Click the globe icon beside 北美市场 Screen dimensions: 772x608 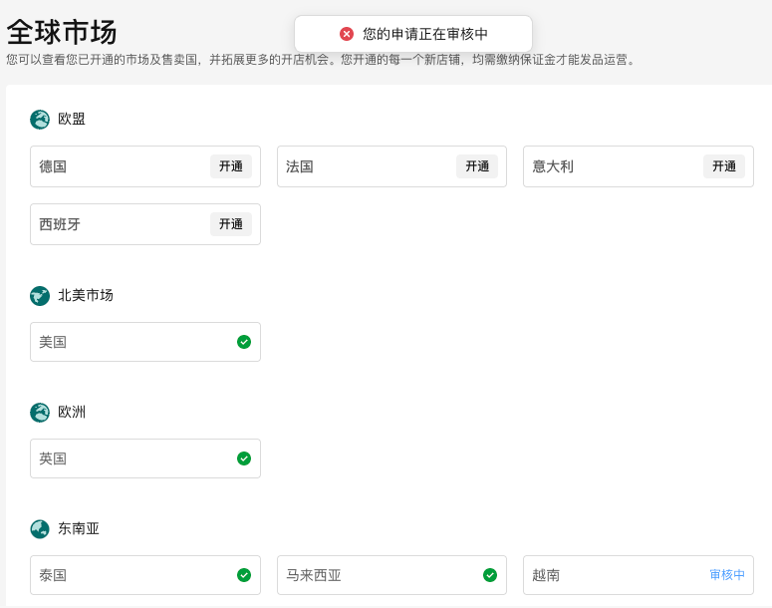click(40, 296)
